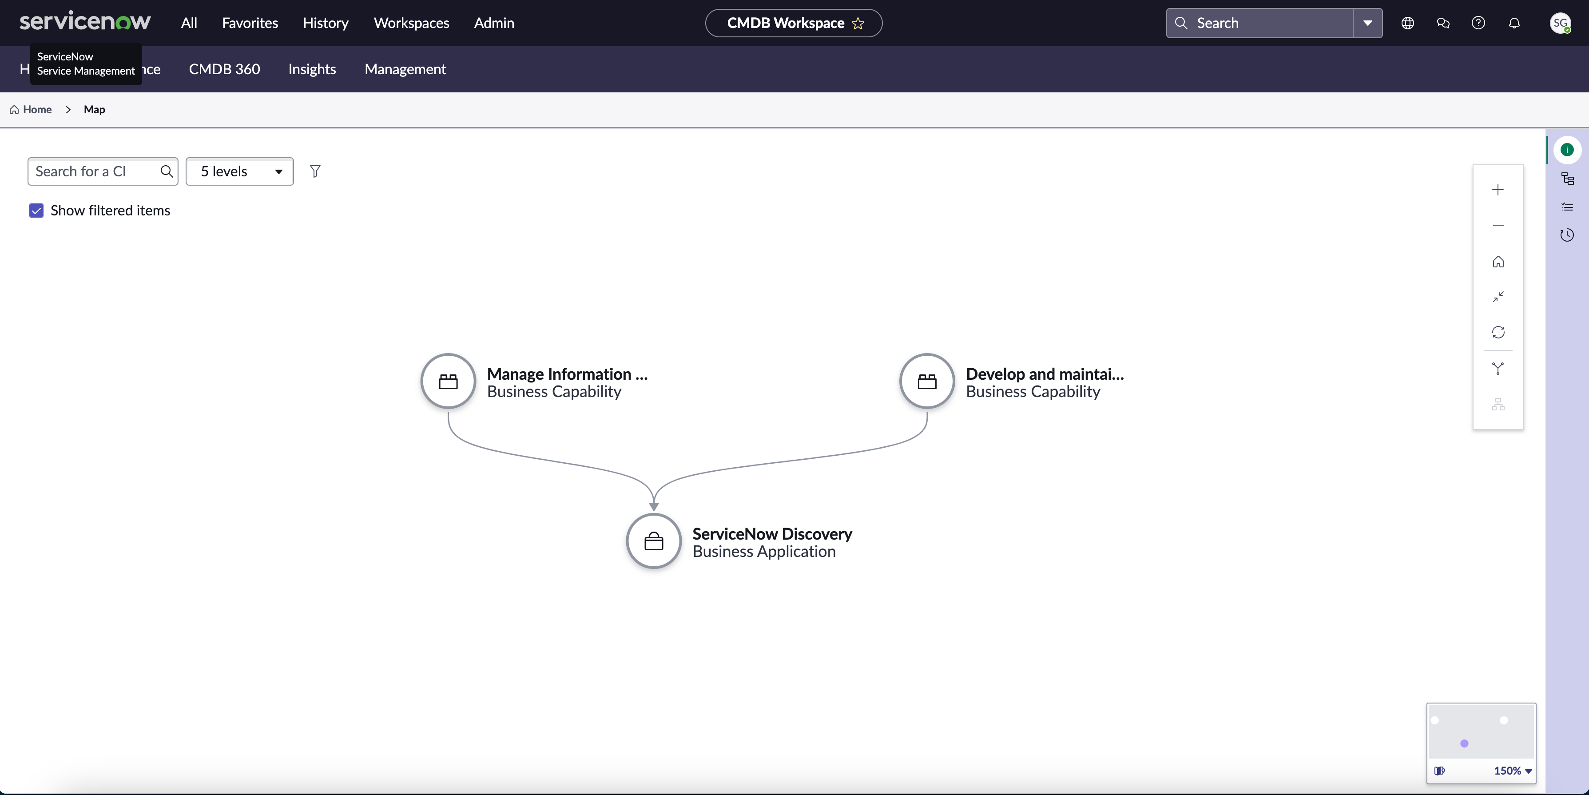Expand the global search options arrow
The width and height of the screenshot is (1589, 795).
[x=1367, y=23]
